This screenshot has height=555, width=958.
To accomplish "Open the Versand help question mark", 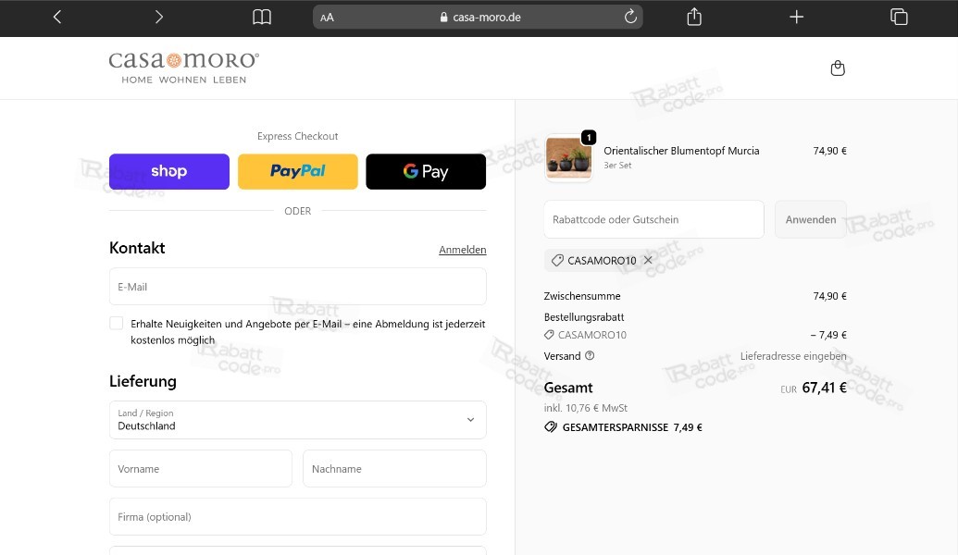I will point(590,356).
